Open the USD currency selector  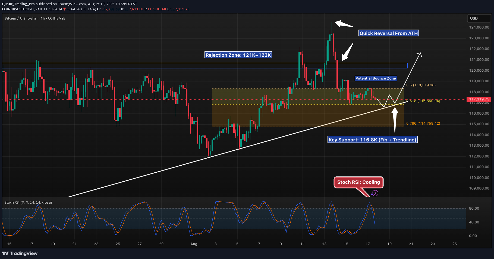coord(479,18)
